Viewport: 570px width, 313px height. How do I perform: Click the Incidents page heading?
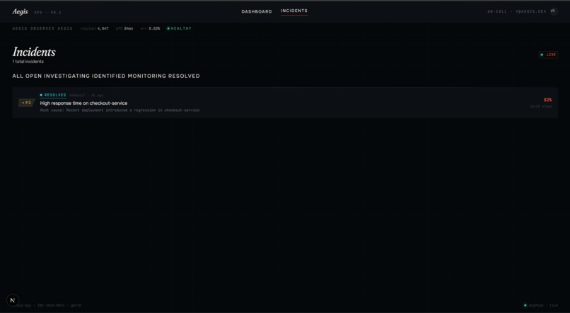click(34, 52)
